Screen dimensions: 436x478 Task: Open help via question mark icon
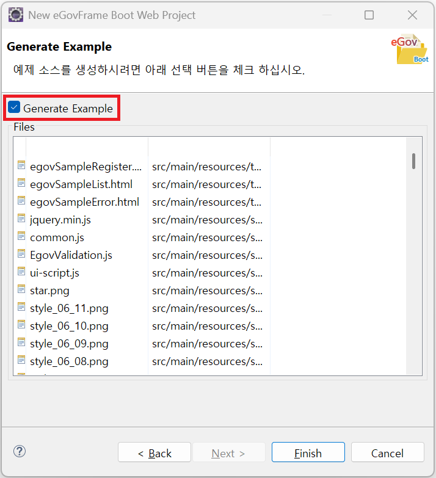(20, 452)
